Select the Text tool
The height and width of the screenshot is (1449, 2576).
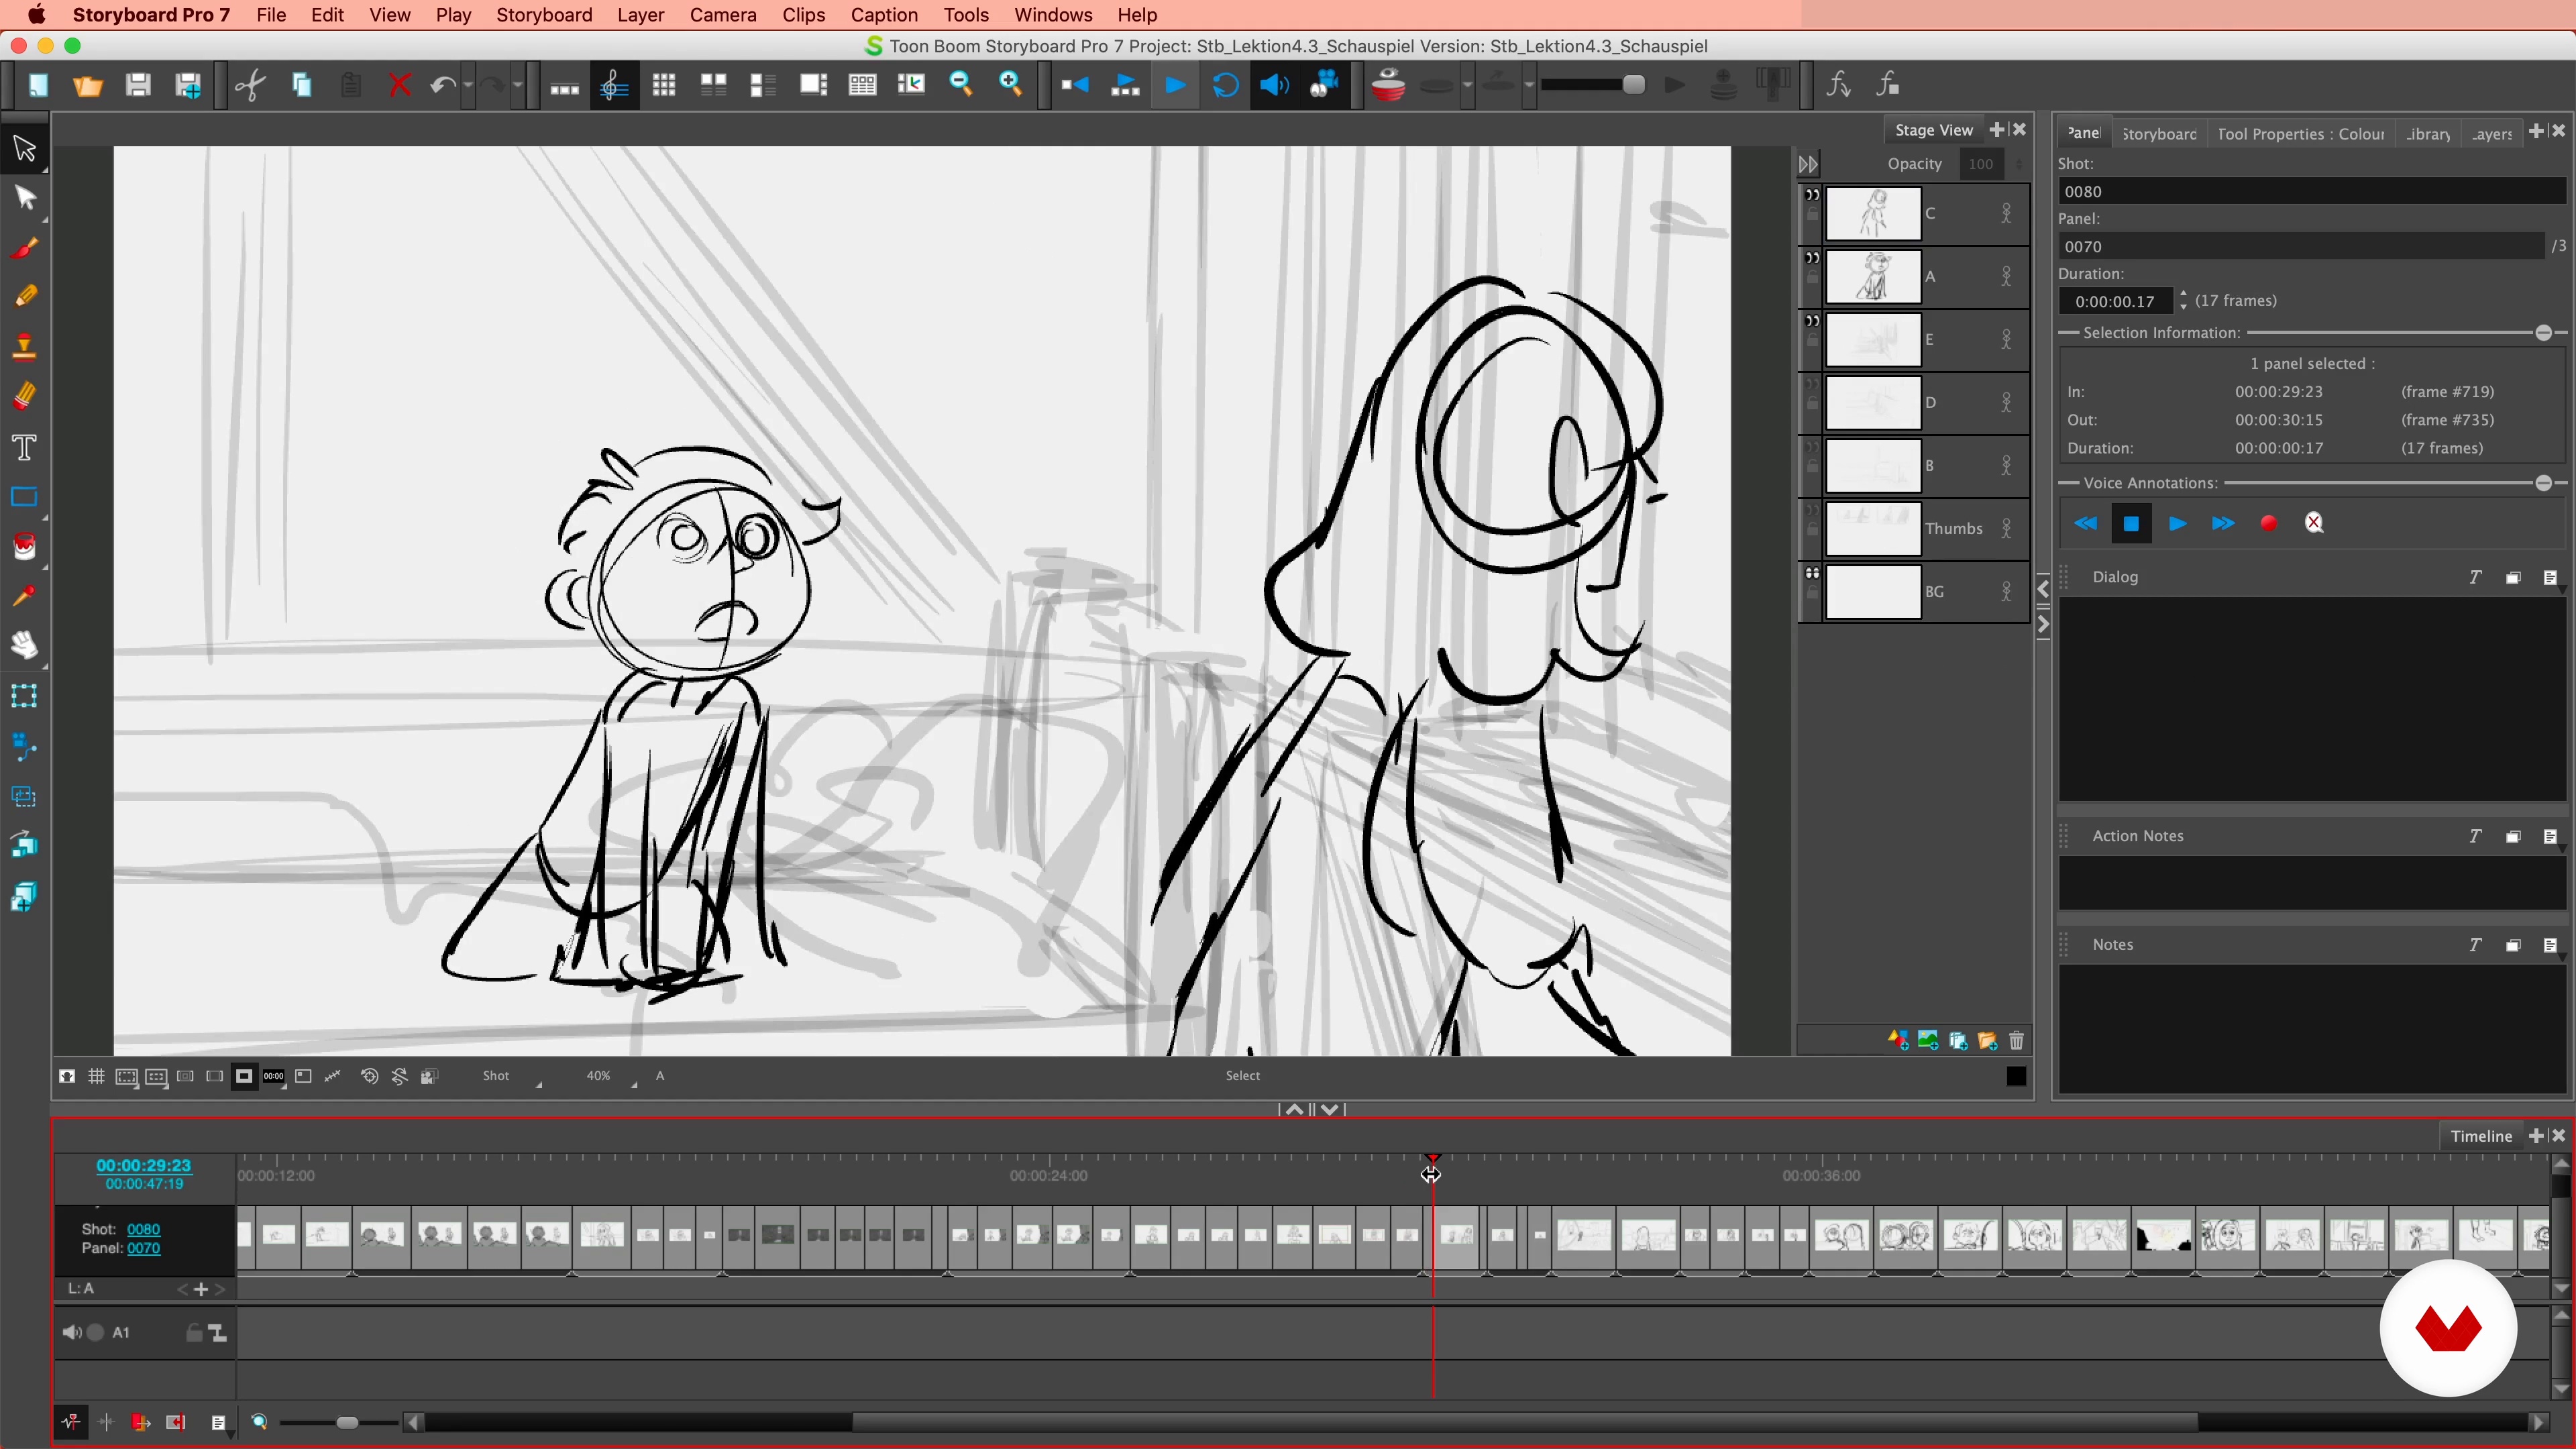(x=24, y=447)
